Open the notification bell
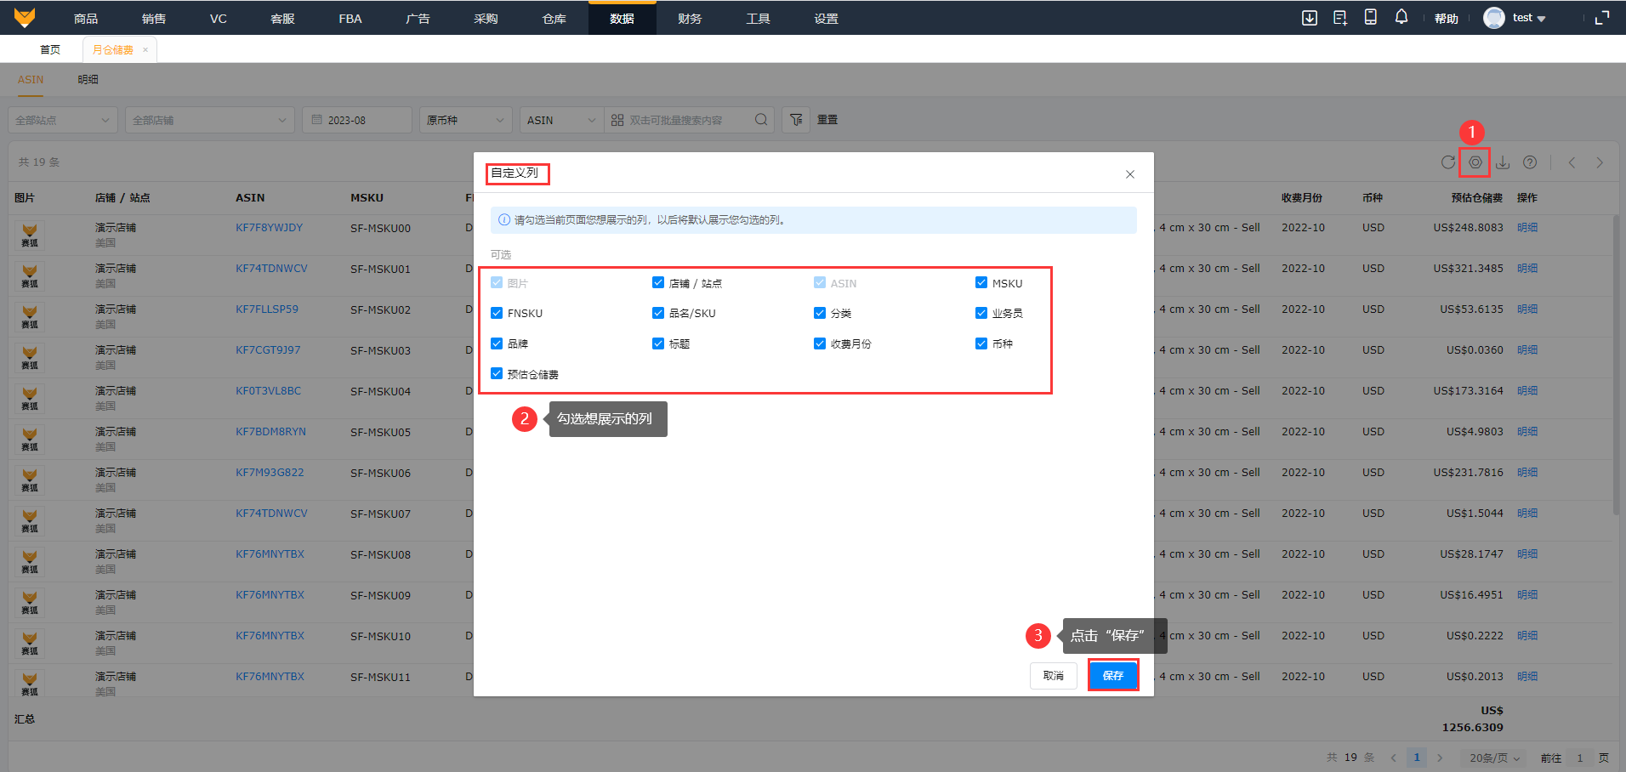The image size is (1626, 772). [x=1401, y=17]
